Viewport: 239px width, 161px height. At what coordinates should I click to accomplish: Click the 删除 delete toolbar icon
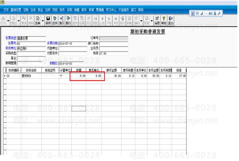31,21
